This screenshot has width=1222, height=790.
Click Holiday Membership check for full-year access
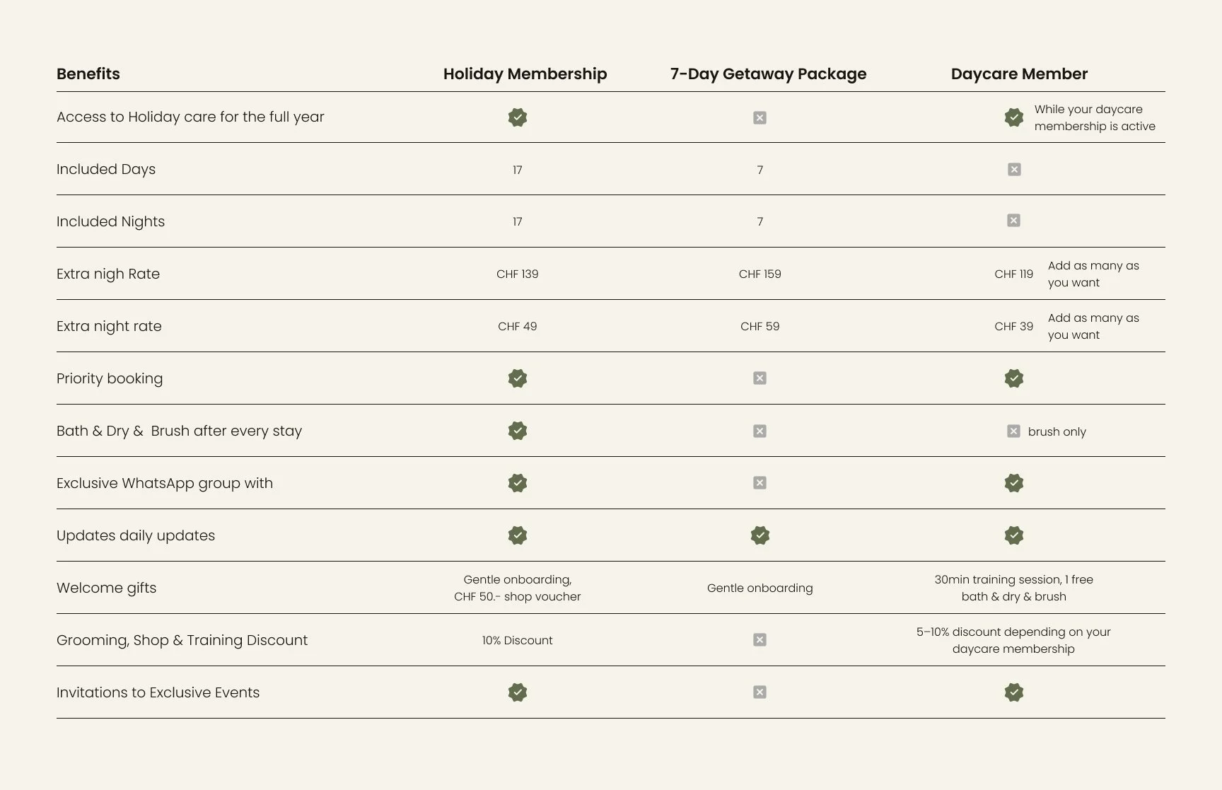click(518, 117)
